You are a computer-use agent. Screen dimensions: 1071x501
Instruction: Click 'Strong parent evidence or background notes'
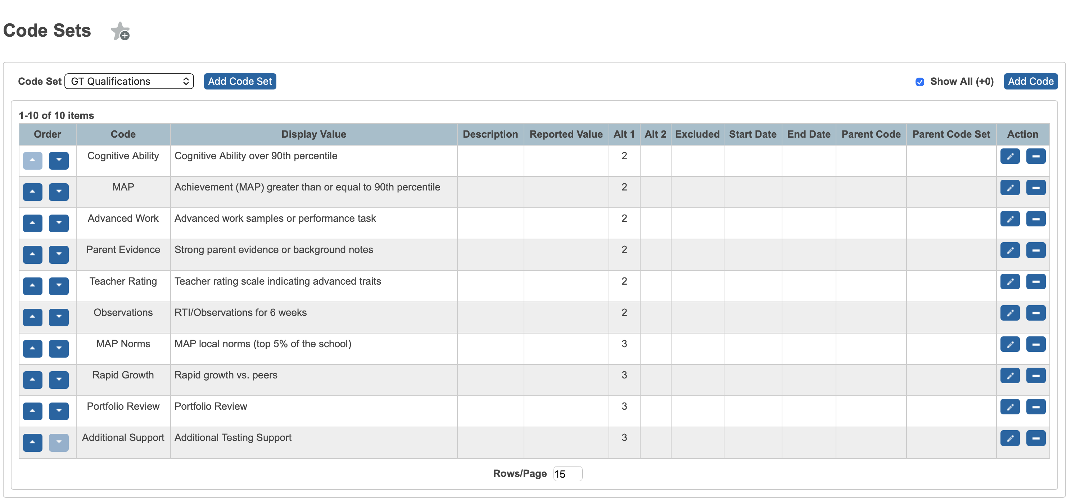(x=274, y=249)
